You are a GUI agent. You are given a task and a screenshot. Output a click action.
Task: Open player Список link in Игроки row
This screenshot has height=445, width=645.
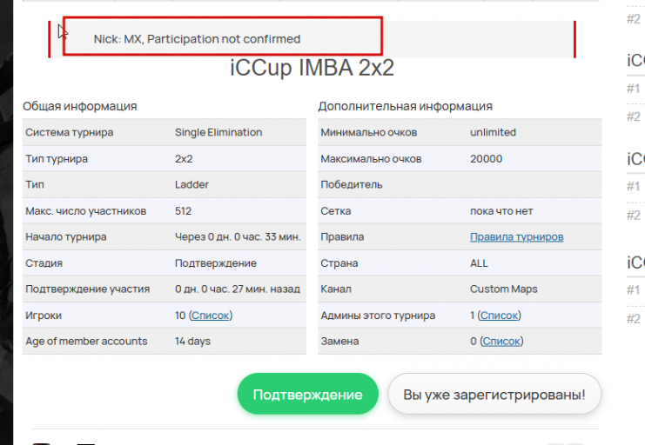tap(211, 315)
